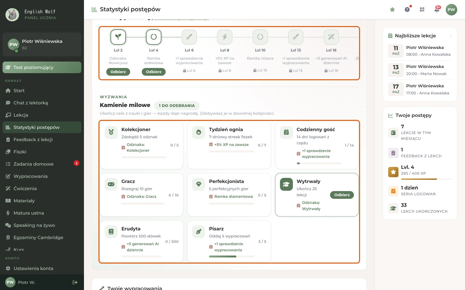Image resolution: width=465 pixels, height=290 pixels.
Task: Click the Test poziomujący button
Action: tap(42, 67)
